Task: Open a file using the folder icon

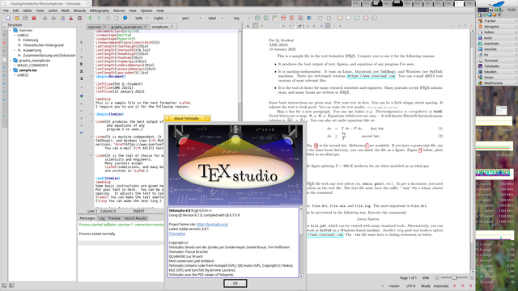Action: (x=16, y=18)
